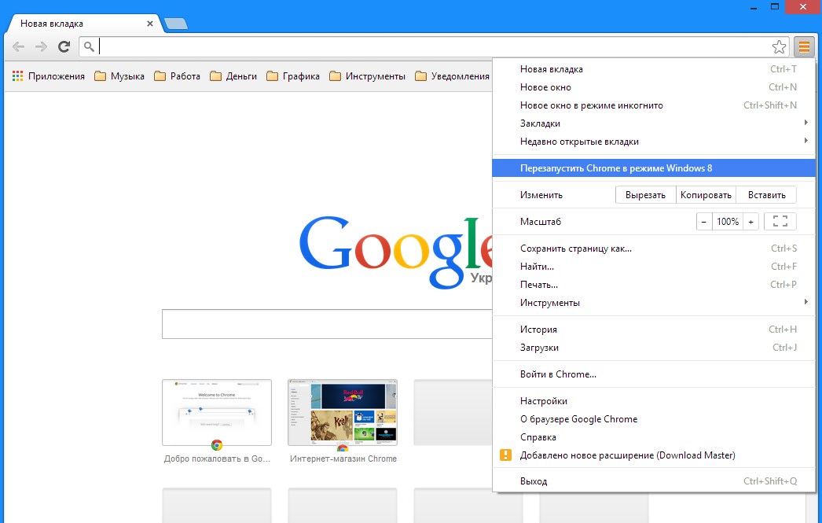Decrease zoom with the minus button
Screen dimensions: 822x523
[704, 221]
